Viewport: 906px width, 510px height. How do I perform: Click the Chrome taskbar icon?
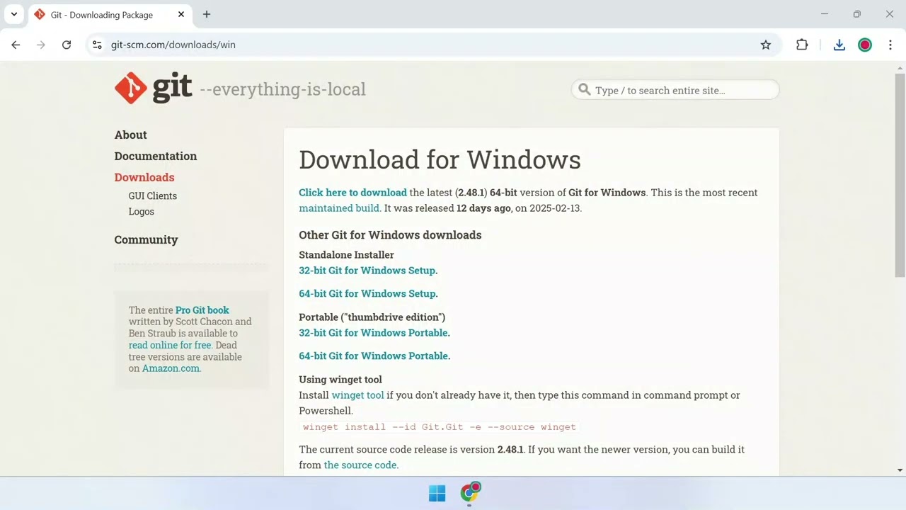pyautogui.click(x=470, y=492)
